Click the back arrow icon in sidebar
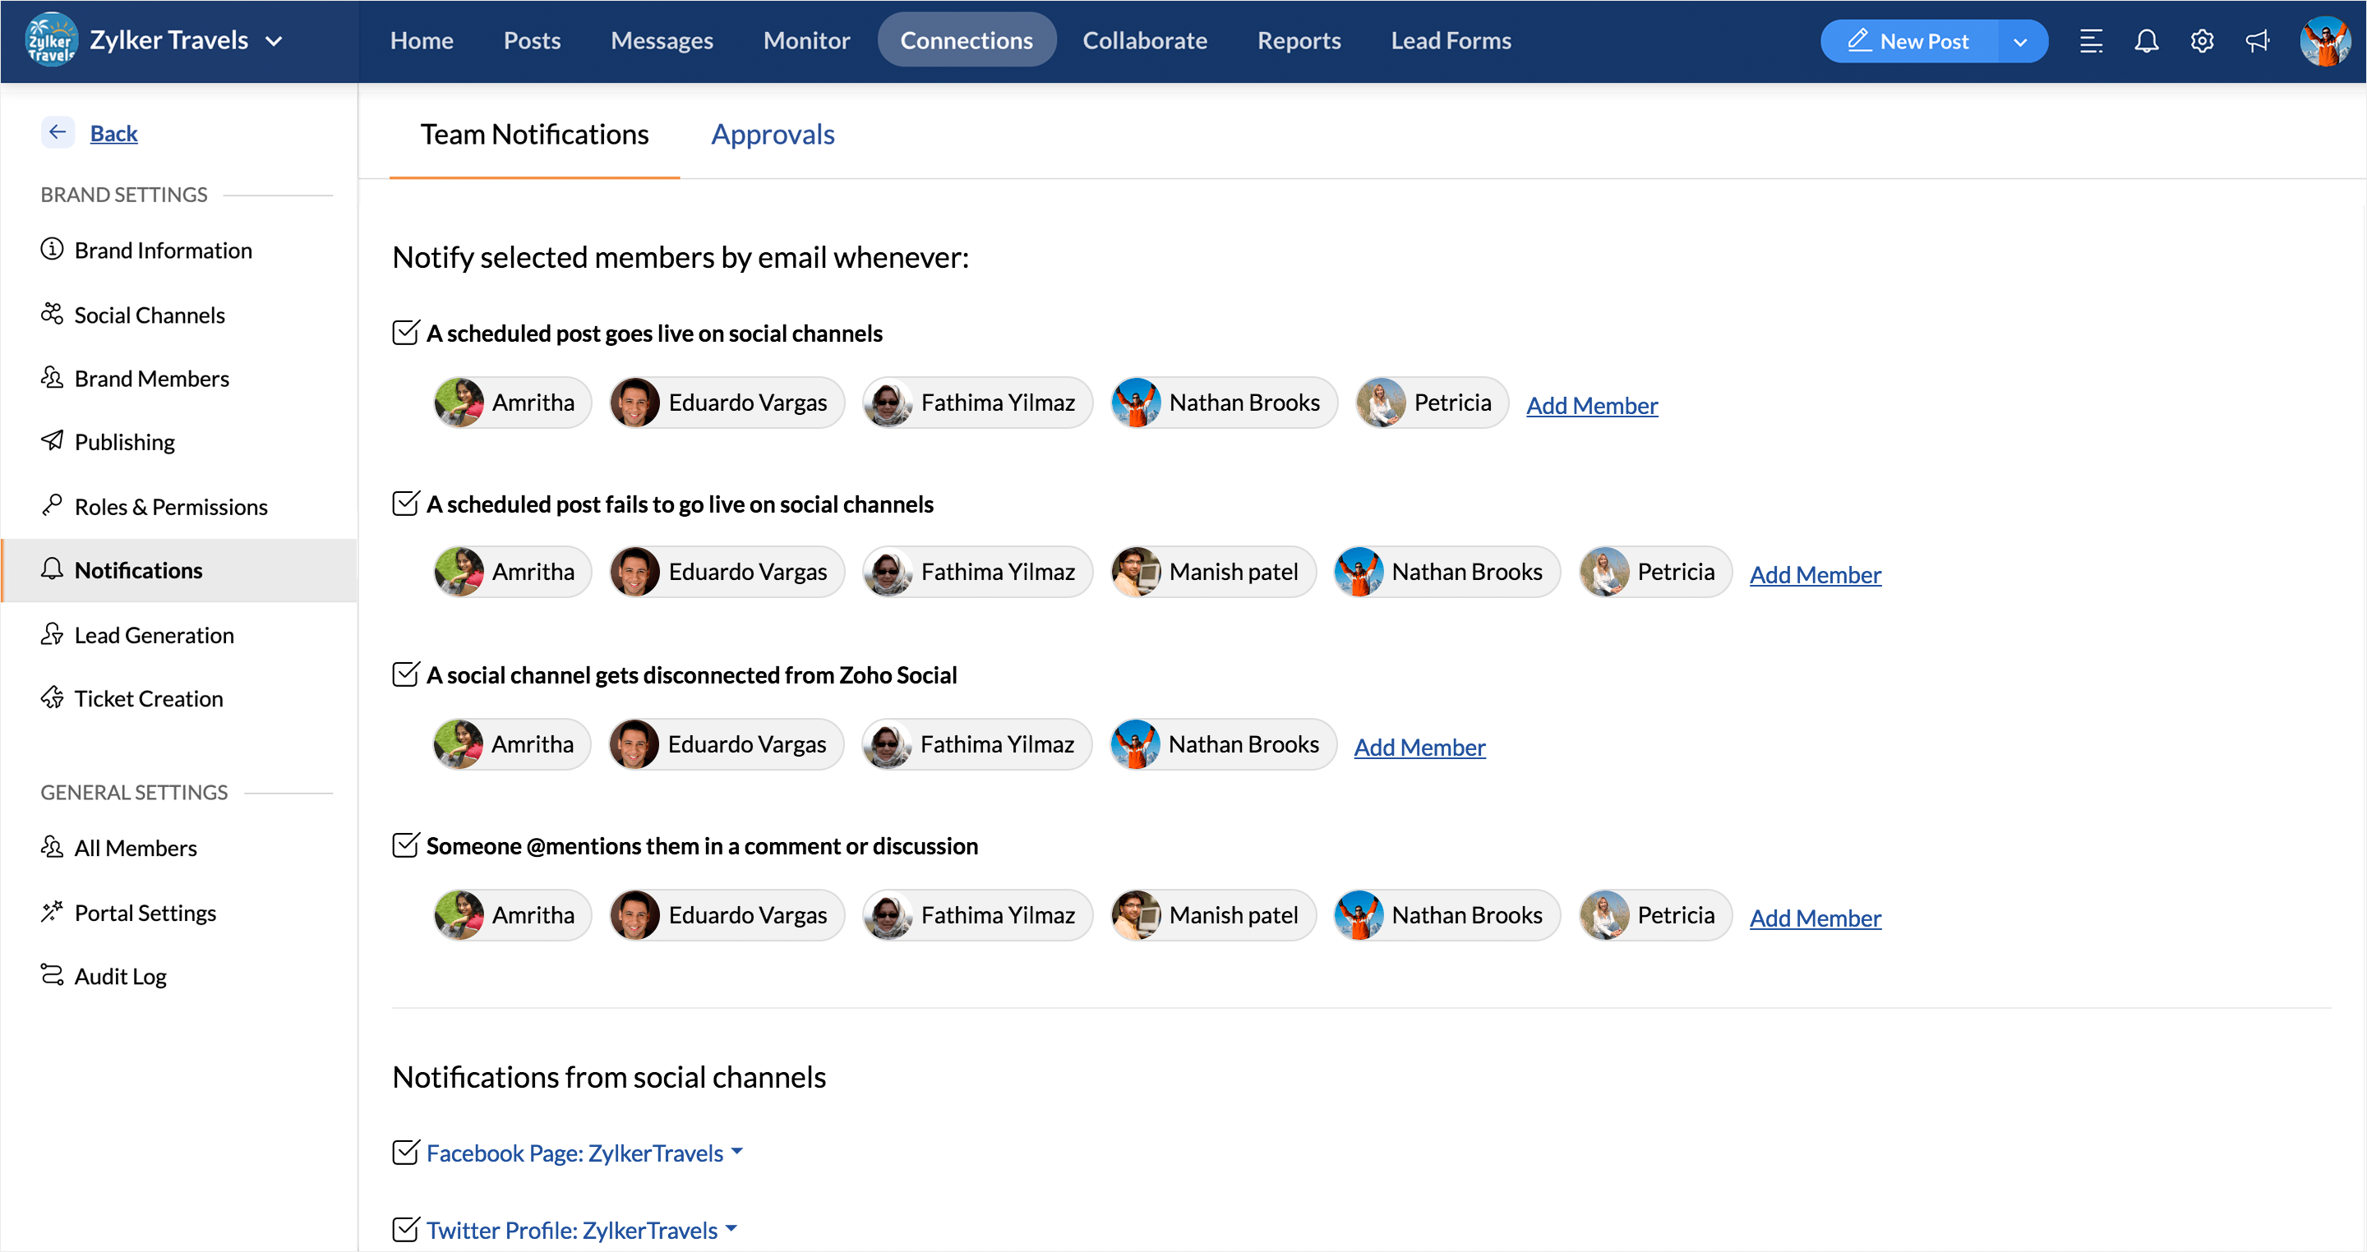The width and height of the screenshot is (2367, 1252). (x=57, y=132)
